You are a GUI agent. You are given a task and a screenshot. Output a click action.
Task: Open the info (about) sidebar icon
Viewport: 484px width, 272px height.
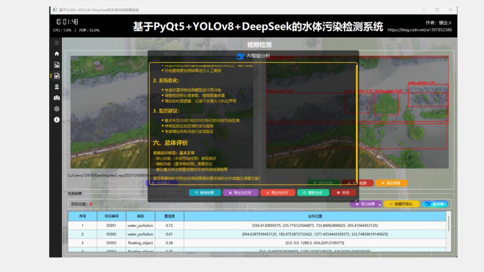(x=57, y=120)
